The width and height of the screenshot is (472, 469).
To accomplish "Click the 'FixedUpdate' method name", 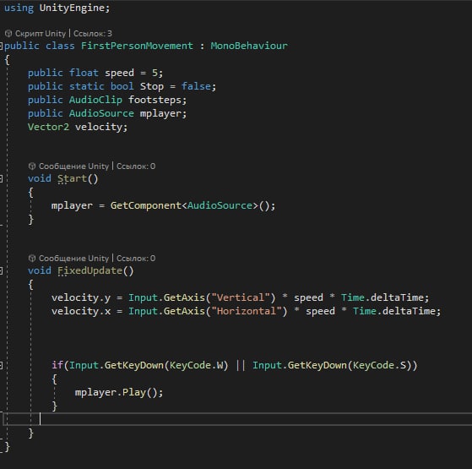I will [x=90, y=270].
